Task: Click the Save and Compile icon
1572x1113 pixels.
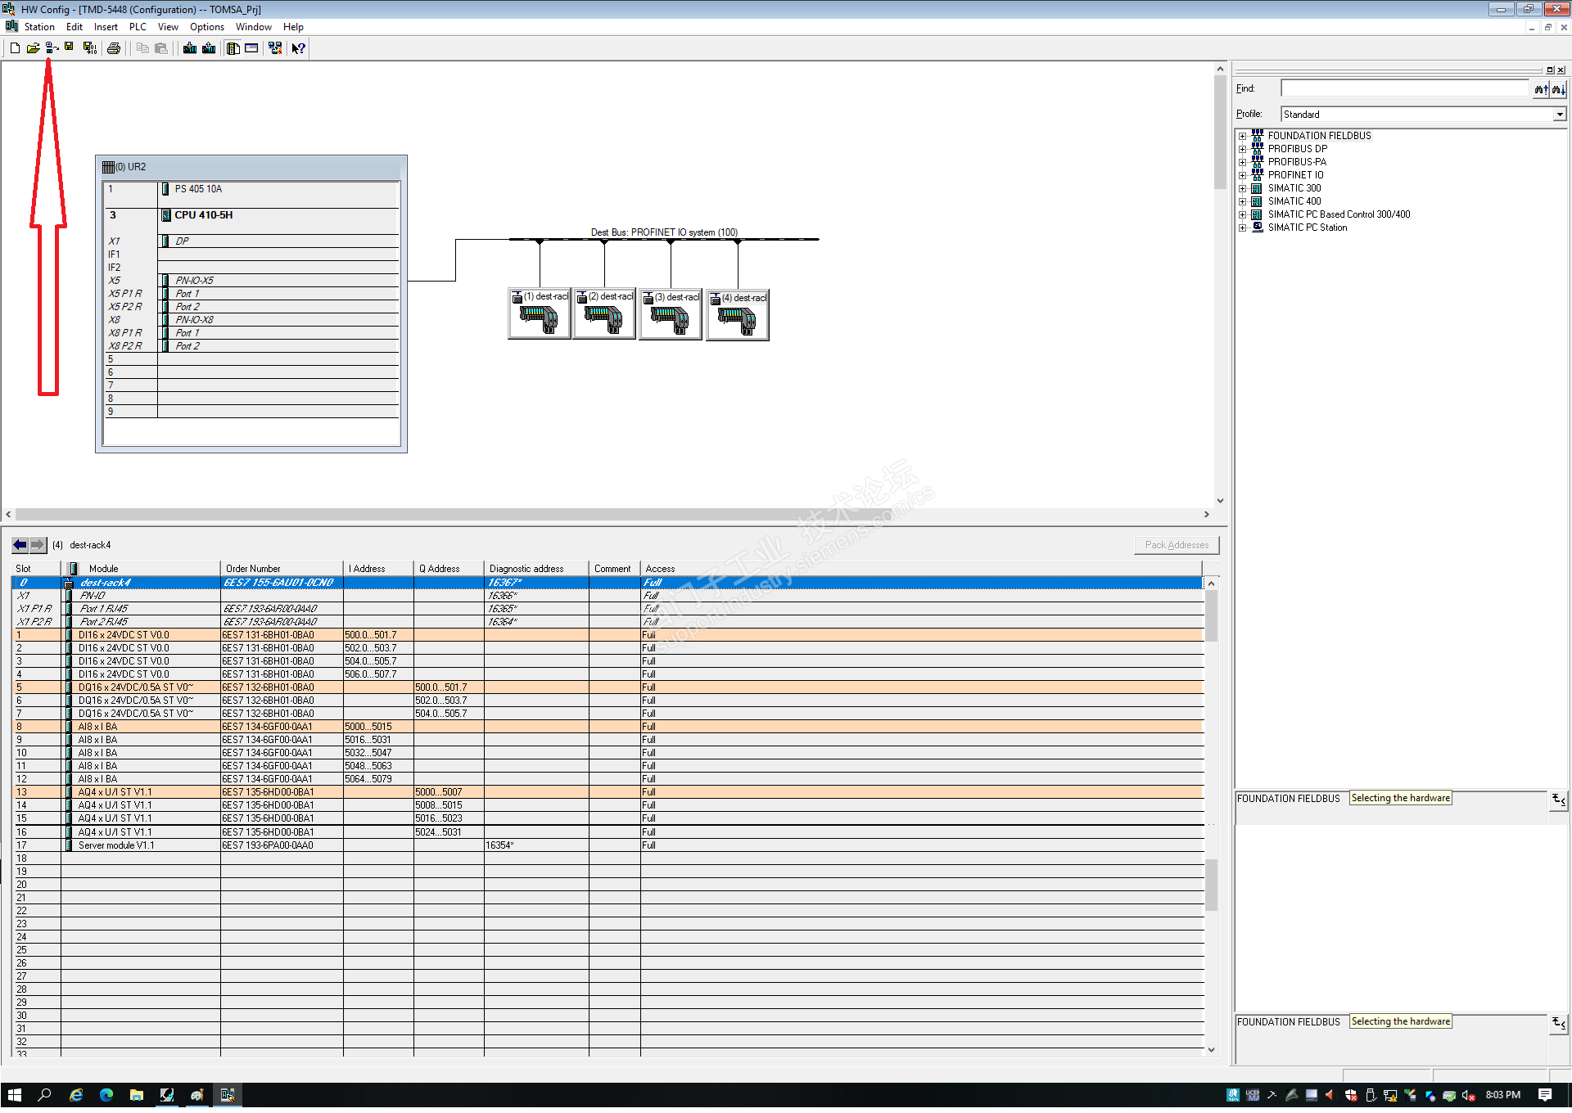Action: point(90,48)
